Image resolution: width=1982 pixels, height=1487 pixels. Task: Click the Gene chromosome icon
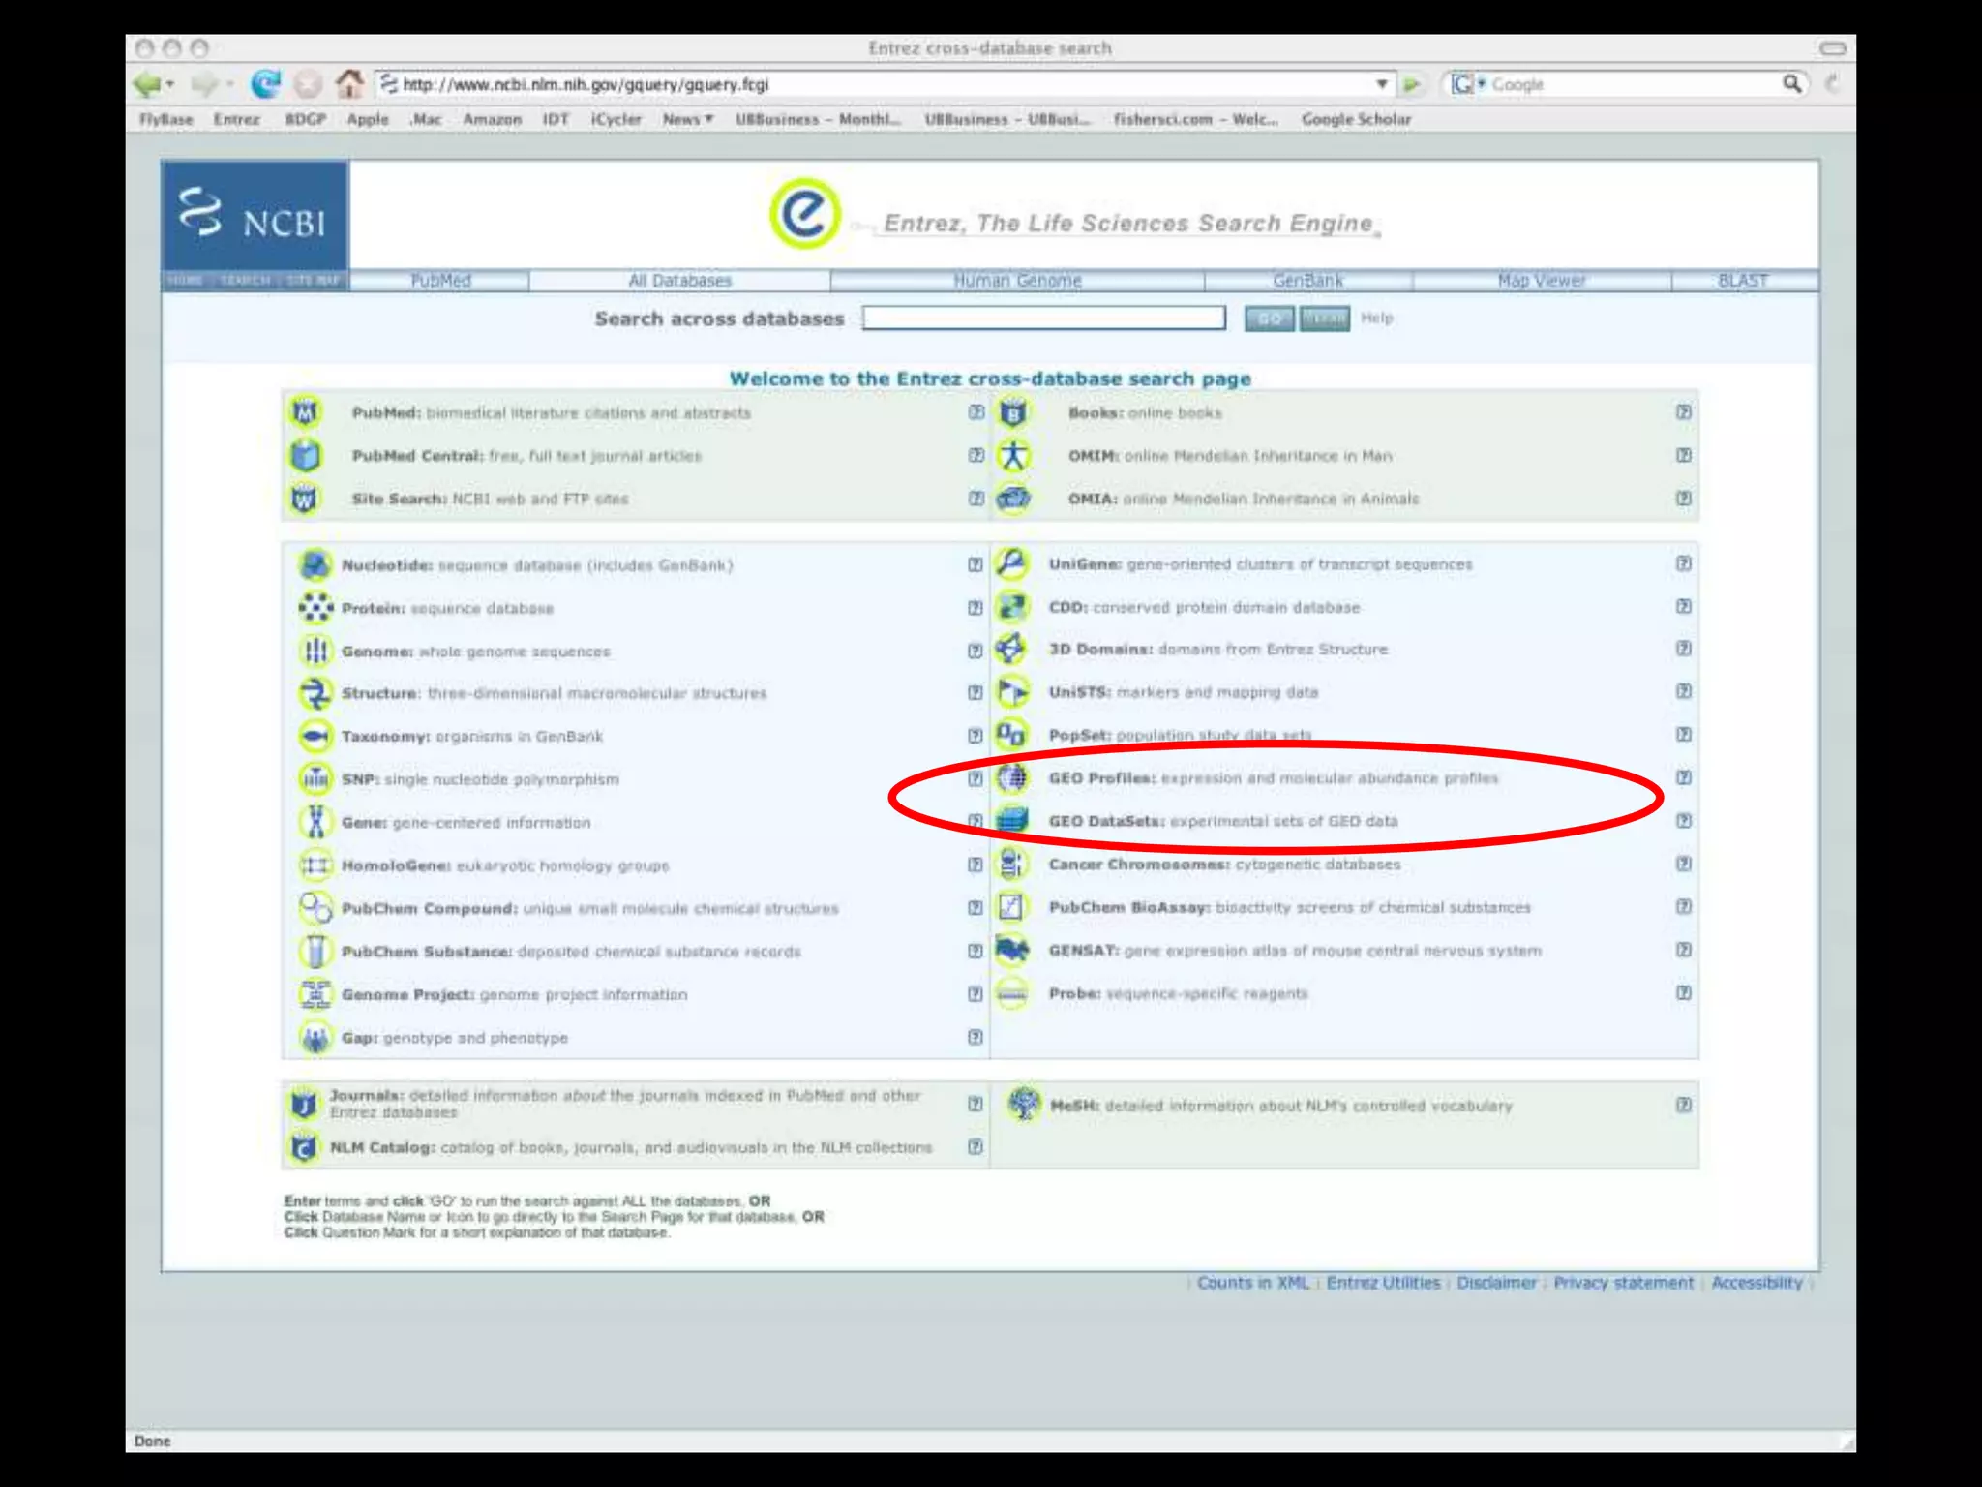point(315,822)
